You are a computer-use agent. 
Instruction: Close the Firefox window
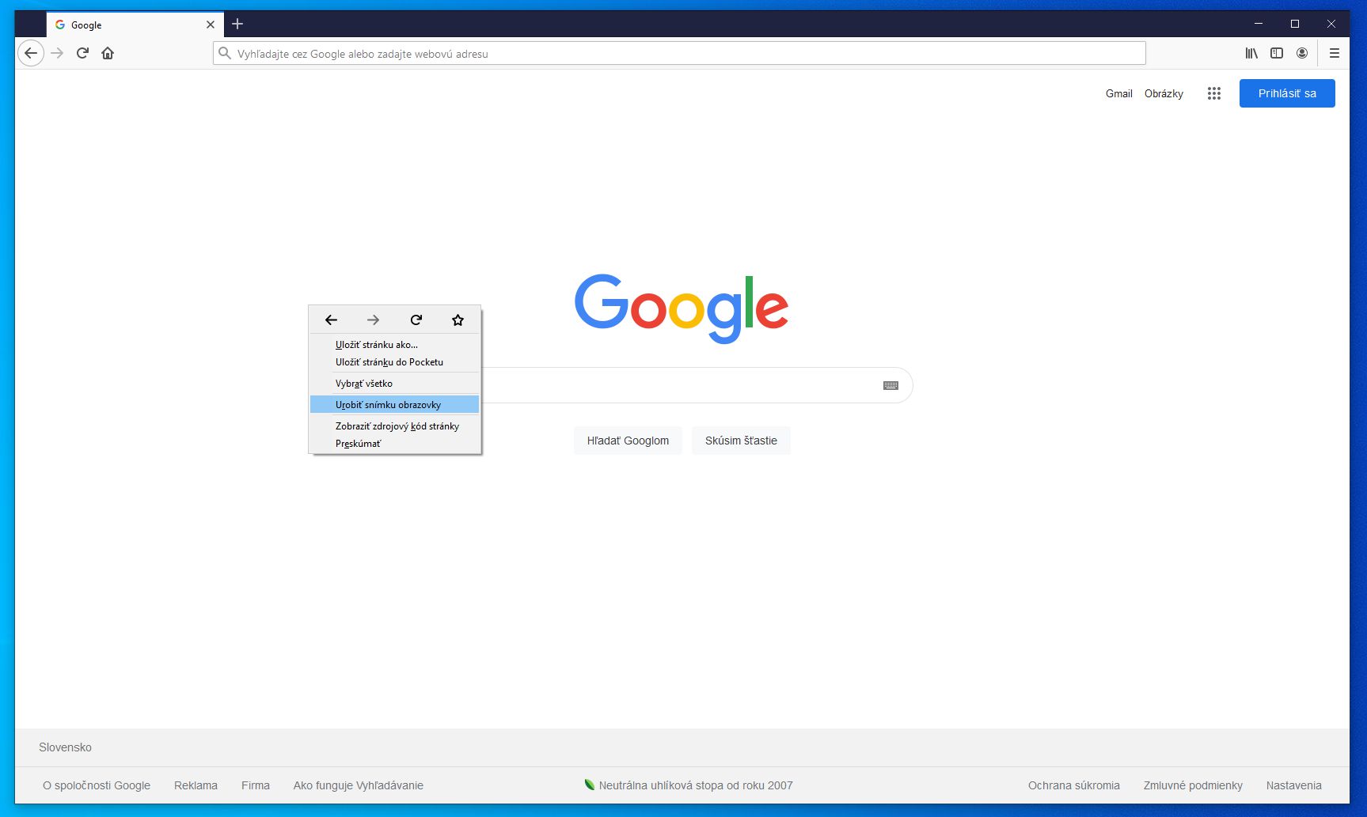click(1331, 24)
